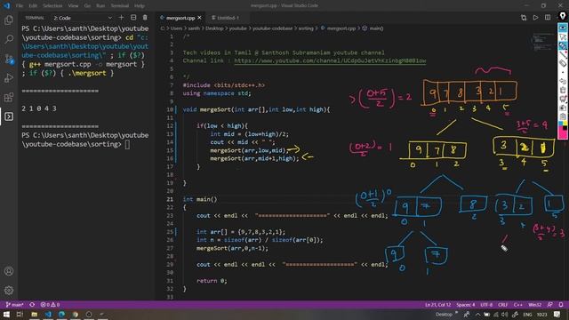Open the Extensions view
Viewport: 569px width, 320px height.
[9, 97]
